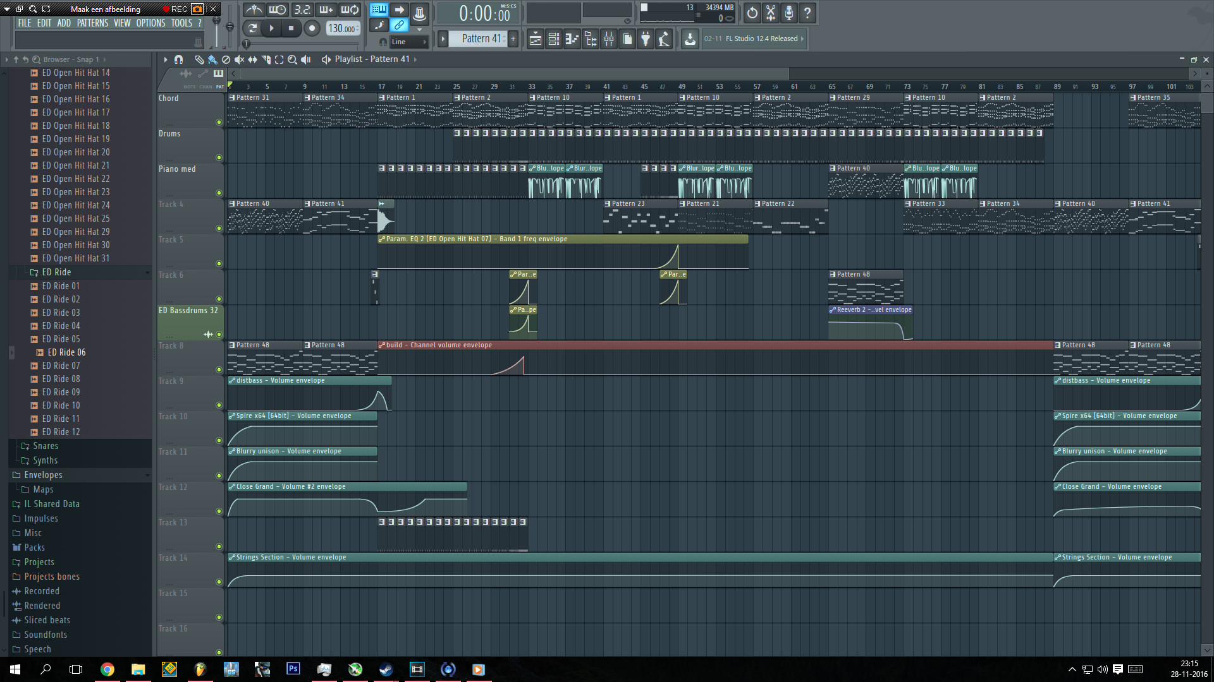Toggle step editing arrow icon
Screen dimensions: 1214x682
point(399,9)
